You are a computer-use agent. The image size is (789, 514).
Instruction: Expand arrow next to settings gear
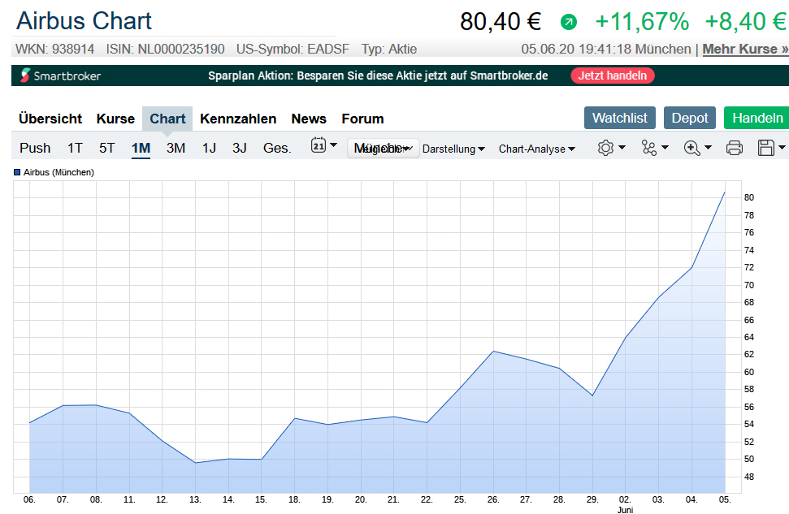click(622, 147)
